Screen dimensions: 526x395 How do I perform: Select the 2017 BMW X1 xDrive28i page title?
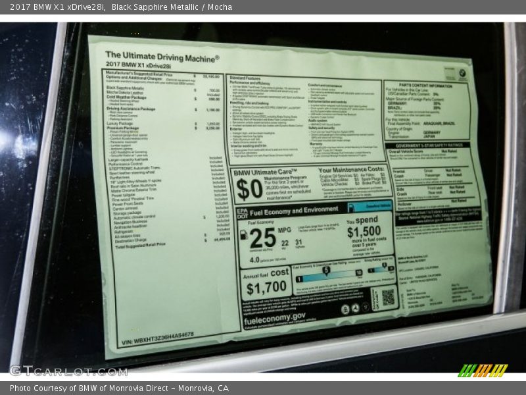53,6
